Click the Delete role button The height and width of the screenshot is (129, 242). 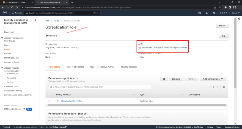pos(222,26)
